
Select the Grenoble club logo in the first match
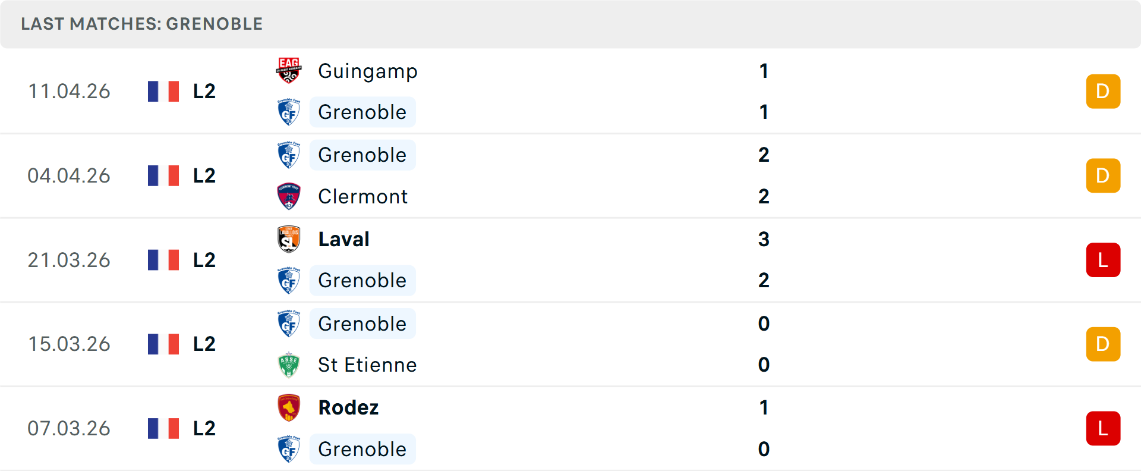[x=289, y=112]
